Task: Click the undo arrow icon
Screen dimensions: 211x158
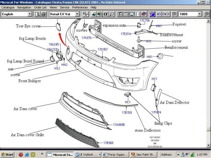Action: 159,14
